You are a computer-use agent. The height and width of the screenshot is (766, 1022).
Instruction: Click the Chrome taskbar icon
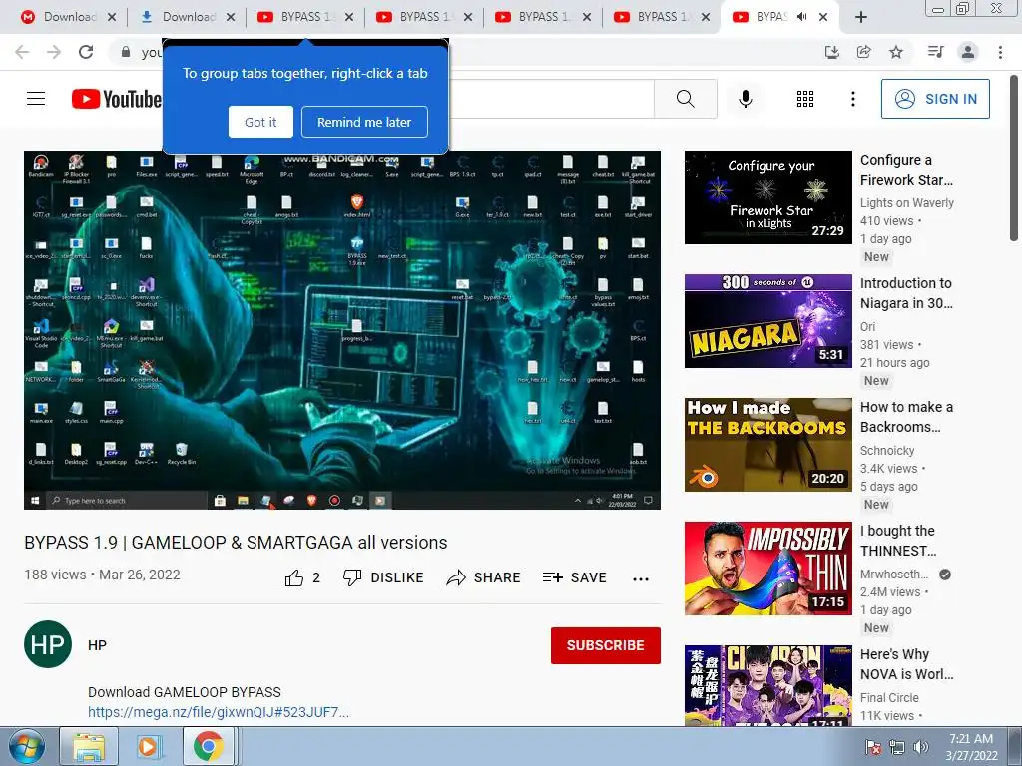[x=208, y=747]
